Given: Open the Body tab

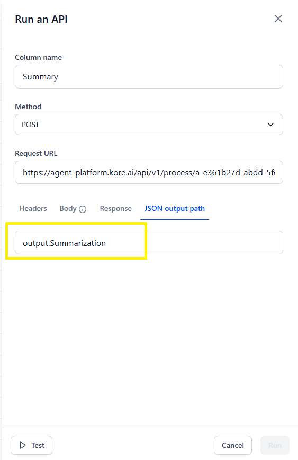Looking at the screenshot, I should point(68,209).
